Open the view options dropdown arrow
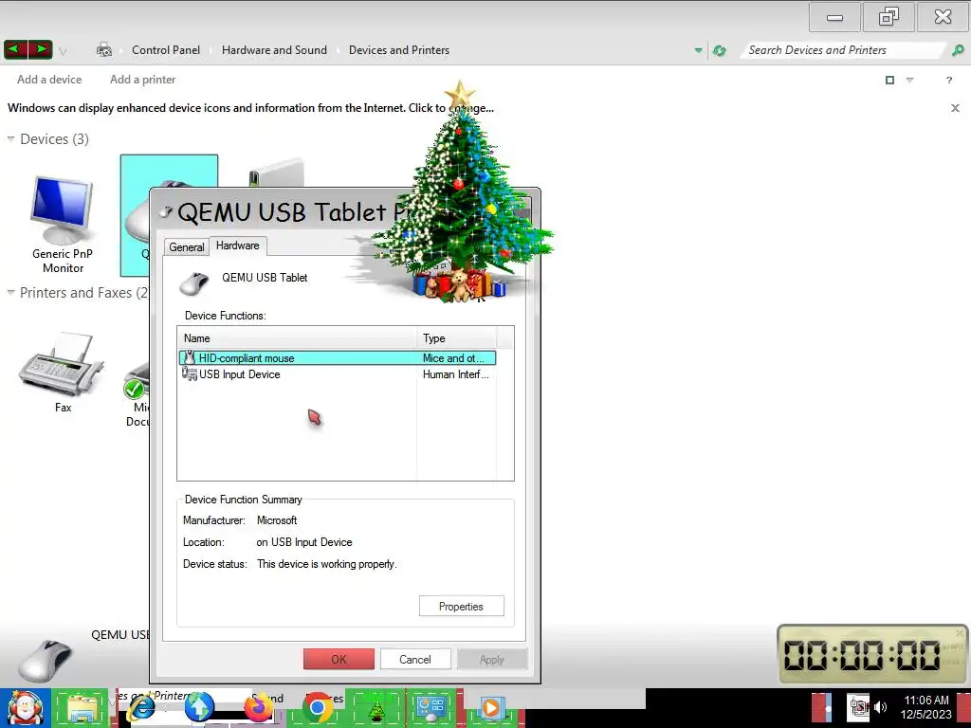Viewport: 971px width, 728px height. (x=909, y=80)
